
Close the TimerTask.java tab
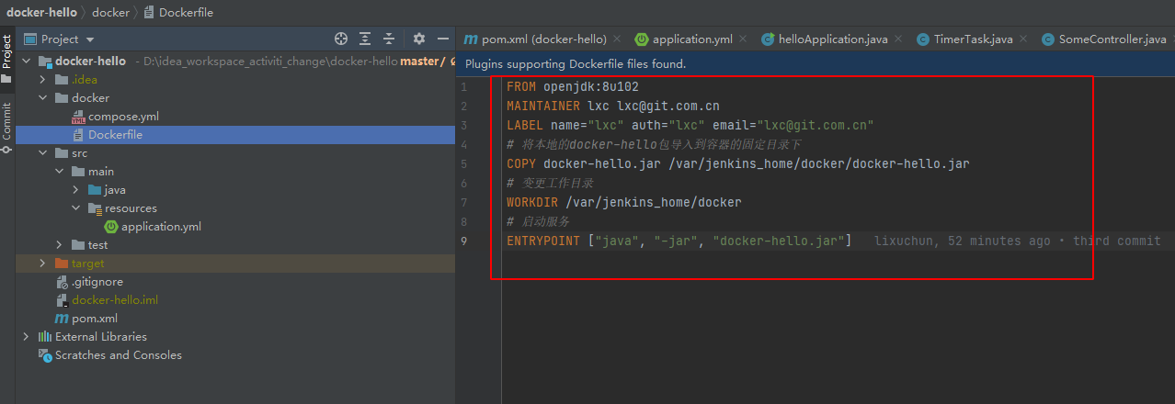[1023, 39]
